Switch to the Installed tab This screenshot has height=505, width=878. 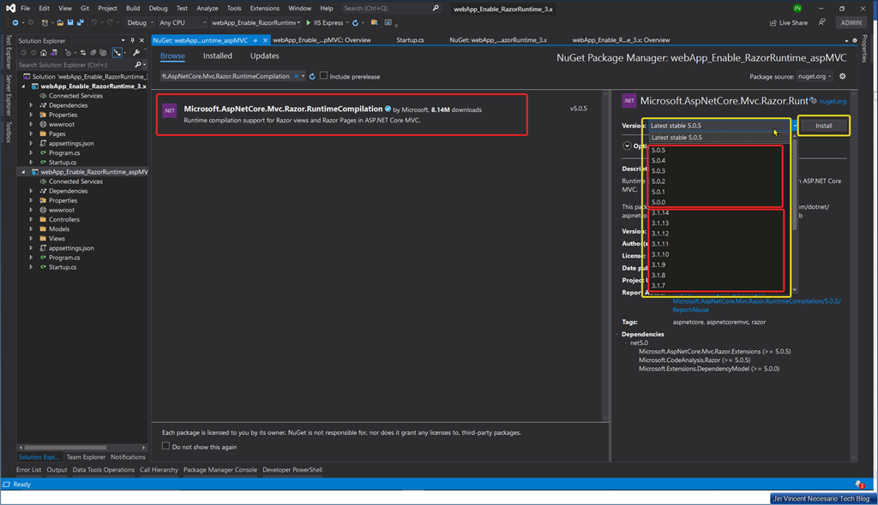217,56
